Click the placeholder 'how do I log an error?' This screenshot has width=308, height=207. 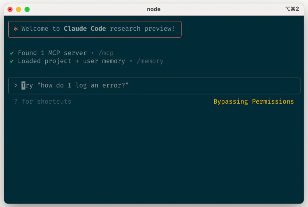(83, 85)
